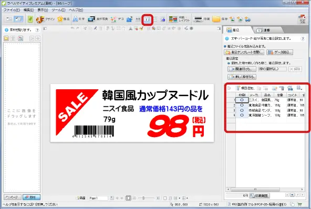
Task: Click the 解除 button
Action: 295,69
